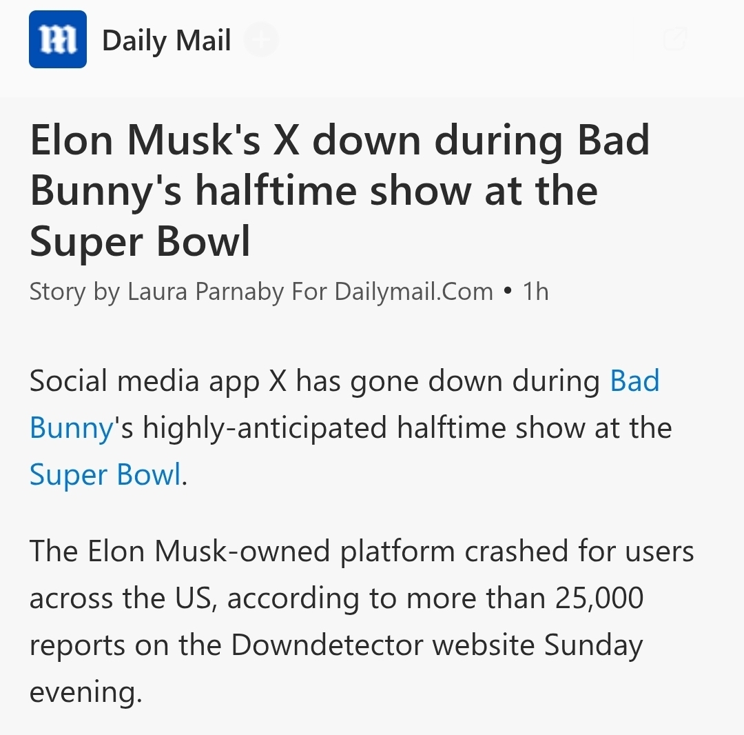Tap the 1h timestamp in the byline
744x735 pixels.
point(535,292)
